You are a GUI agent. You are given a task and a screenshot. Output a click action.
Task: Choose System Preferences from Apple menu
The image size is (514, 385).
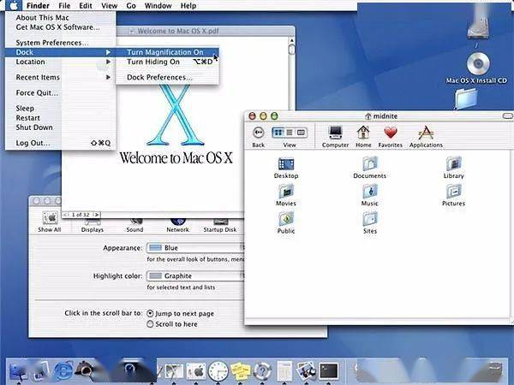[60, 43]
